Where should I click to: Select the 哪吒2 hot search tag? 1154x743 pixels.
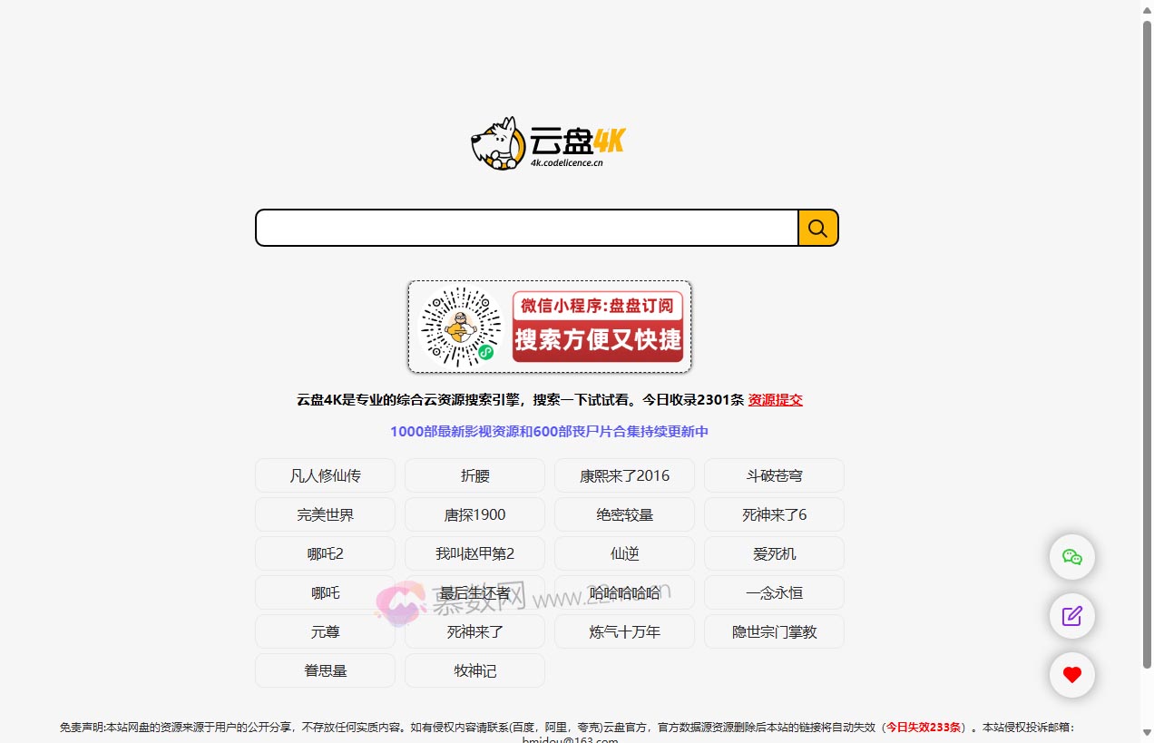325,553
